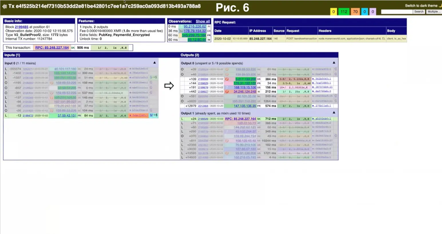The width and height of the screenshot is (442, 234).
Task: Open block 2199472 link in Input 0
Action: (x=28, y=116)
